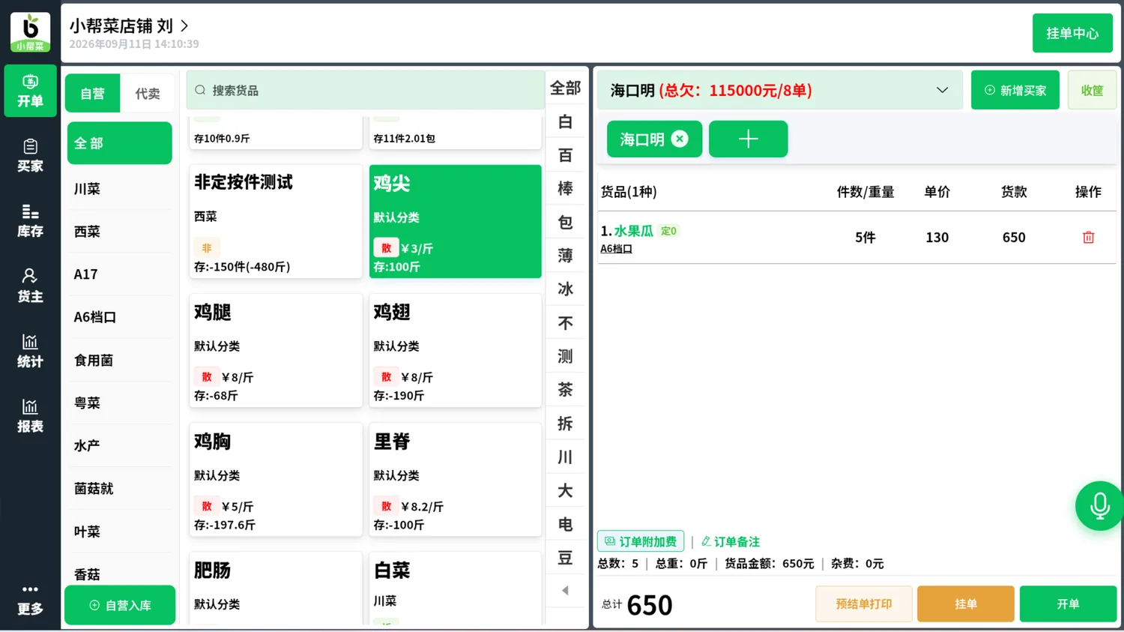This screenshot has width=1124, height=632.
Task: Edit the 130 unit price value
Action: pyautogui.click(x=937, y=237)
